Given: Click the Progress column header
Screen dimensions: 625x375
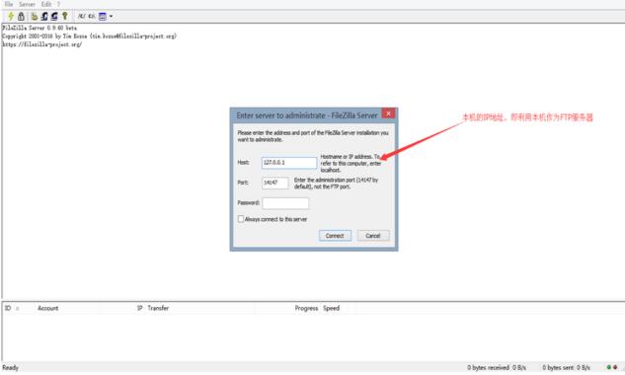Looking at the screenshot, I should pos(306,308).
